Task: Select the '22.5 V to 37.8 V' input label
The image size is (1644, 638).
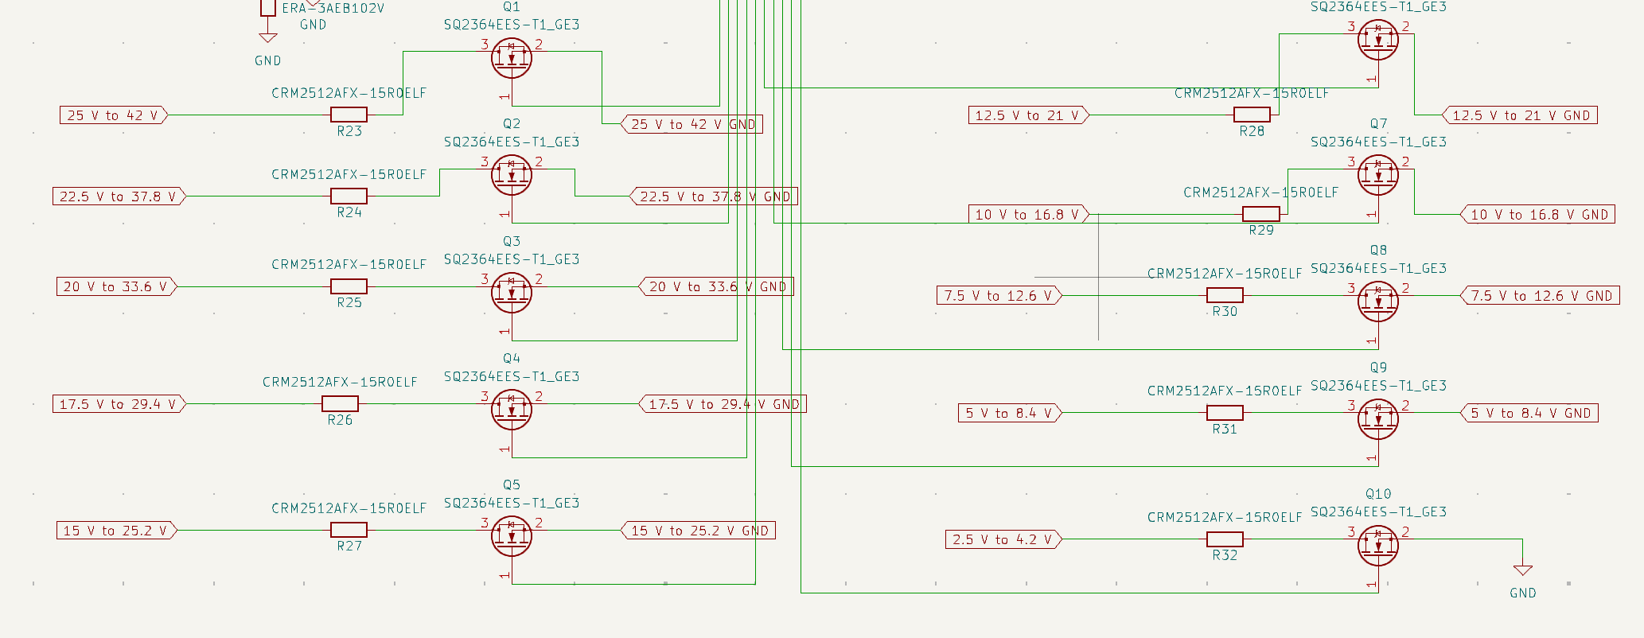Action: point(119,196)
